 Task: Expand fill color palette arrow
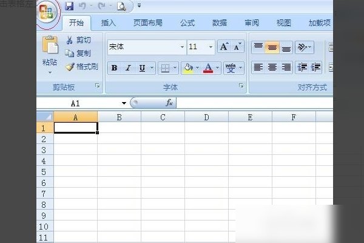point(198,68)
